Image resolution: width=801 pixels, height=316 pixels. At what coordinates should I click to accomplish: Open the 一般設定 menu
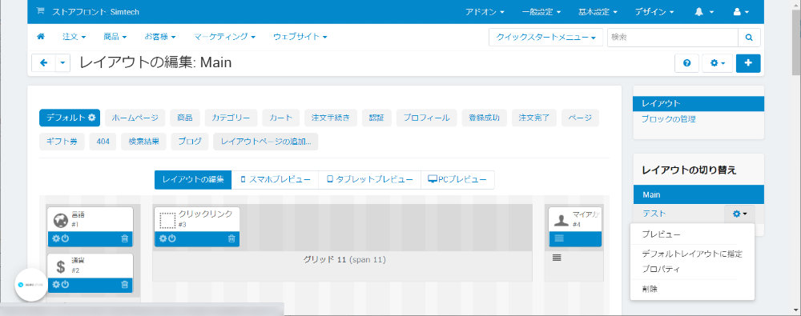click(541, 12)
